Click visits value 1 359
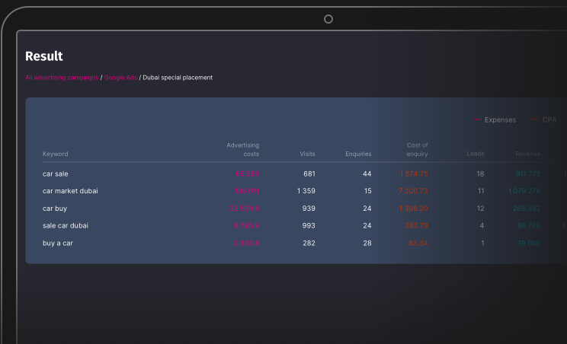The height and width of the screenshot is (344, 567). click(x=306, y=191)
